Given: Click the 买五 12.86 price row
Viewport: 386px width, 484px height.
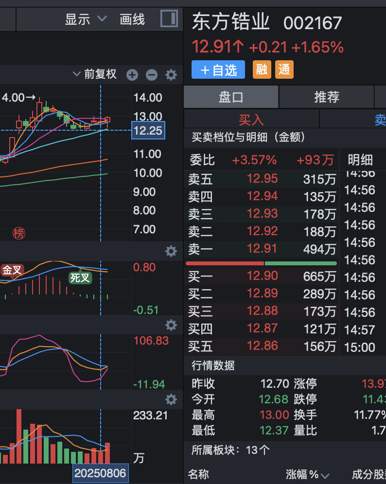Looking at the screenshot, I should (x=261, y=346).
